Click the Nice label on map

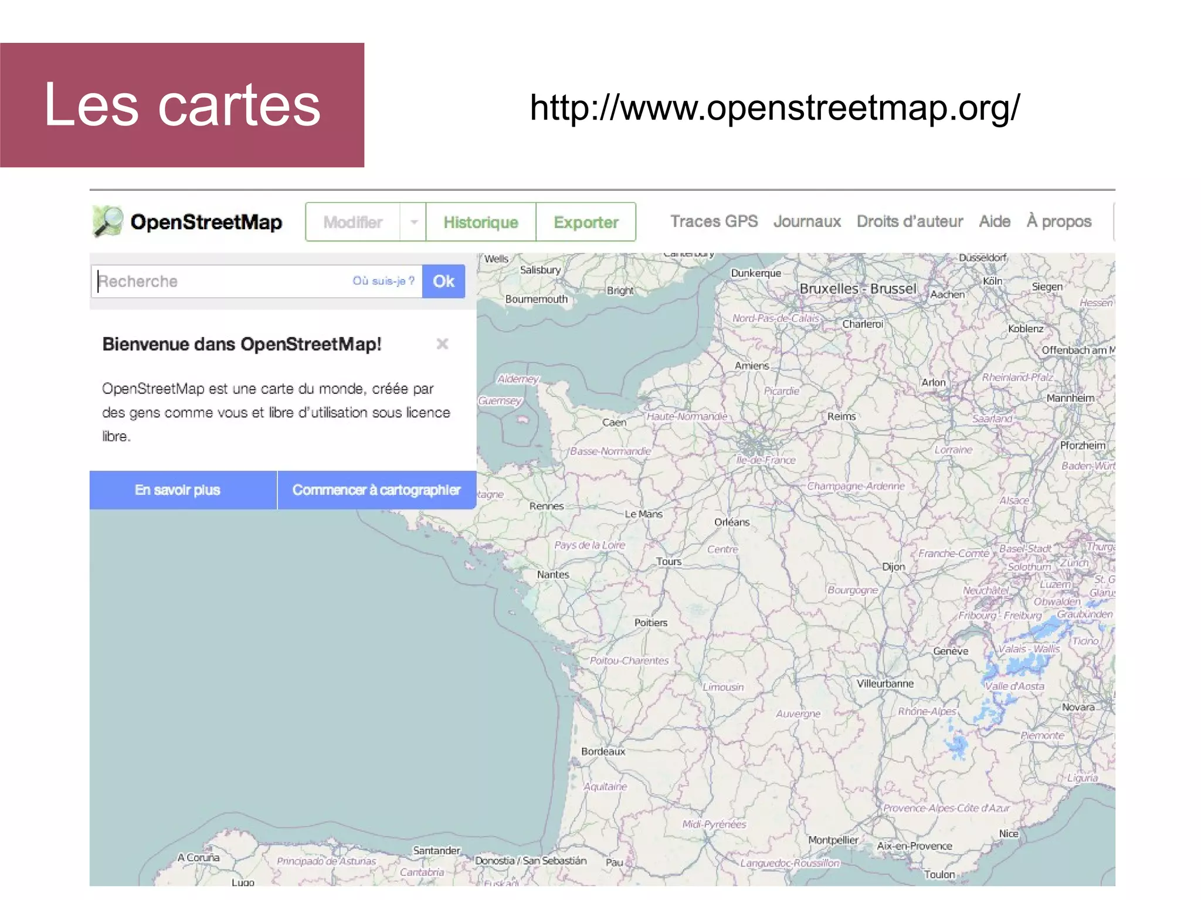(x=1009, y=834)
